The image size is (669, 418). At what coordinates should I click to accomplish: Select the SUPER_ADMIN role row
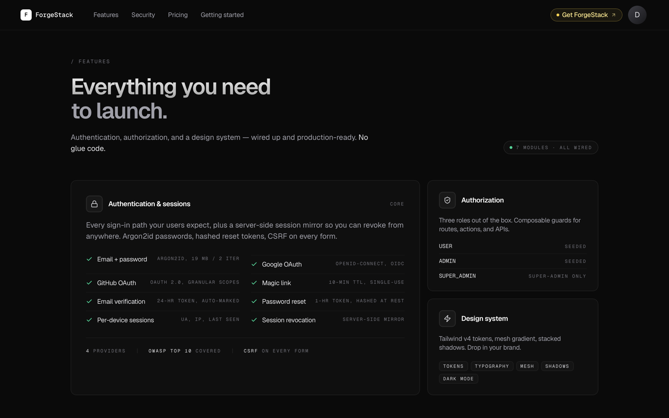coord(513,276)
